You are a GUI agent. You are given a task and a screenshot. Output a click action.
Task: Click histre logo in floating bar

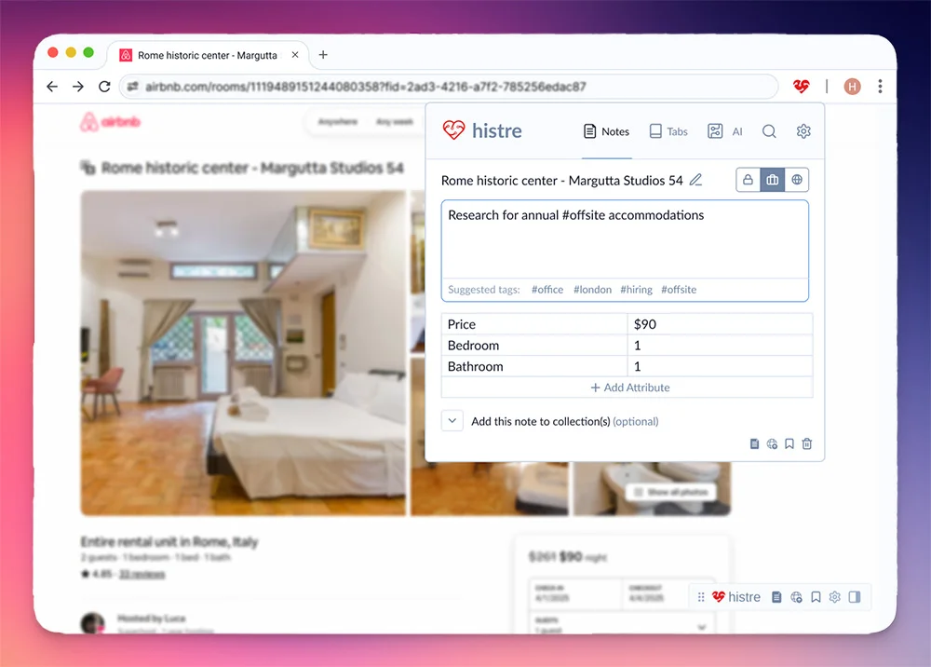(x=736, y=597)
